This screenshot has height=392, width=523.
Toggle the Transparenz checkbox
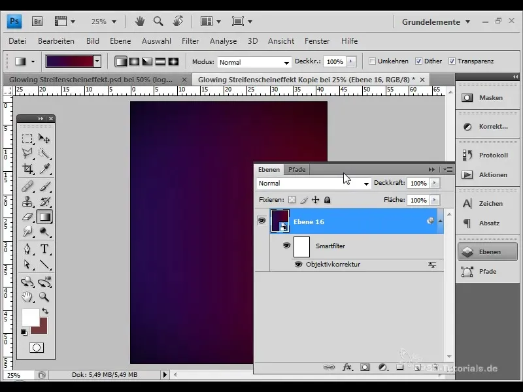click(x=452, y=61)
